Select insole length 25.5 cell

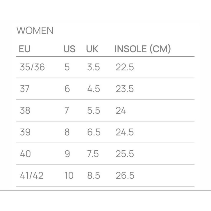tap(125, 154)
